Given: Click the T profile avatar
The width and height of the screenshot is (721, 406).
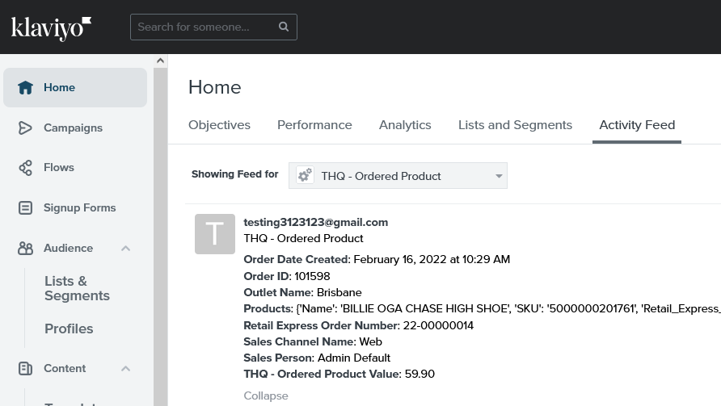Looking at the screenshot, I should [x=215, y=234].
